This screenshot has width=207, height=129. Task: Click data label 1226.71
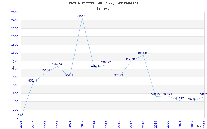coord(94,66)
